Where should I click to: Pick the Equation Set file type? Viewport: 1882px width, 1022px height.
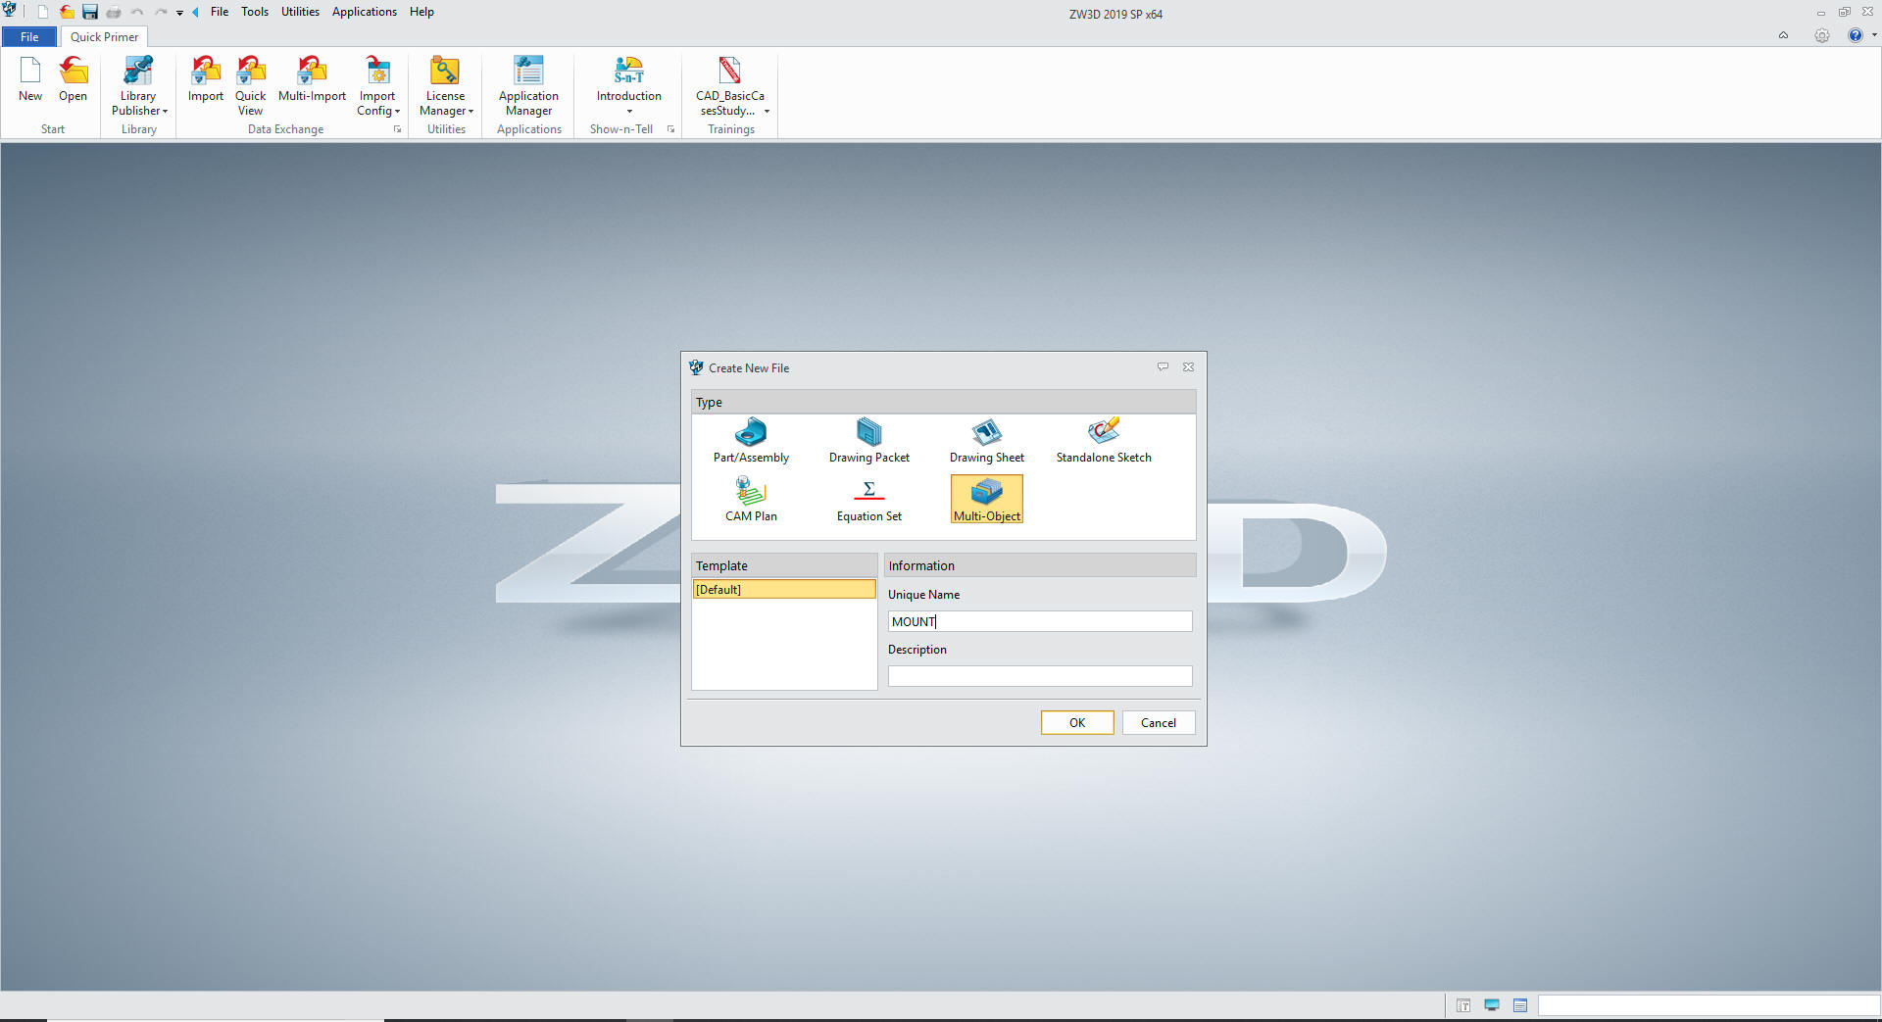[868, 499]
